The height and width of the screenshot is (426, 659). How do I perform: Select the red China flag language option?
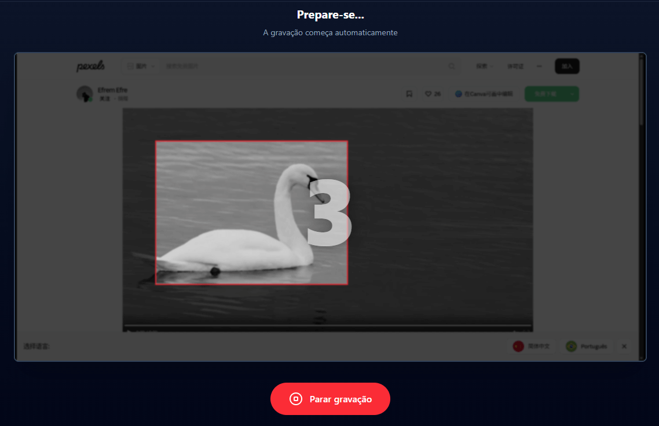pyautogui.click(x=532, y=346)
